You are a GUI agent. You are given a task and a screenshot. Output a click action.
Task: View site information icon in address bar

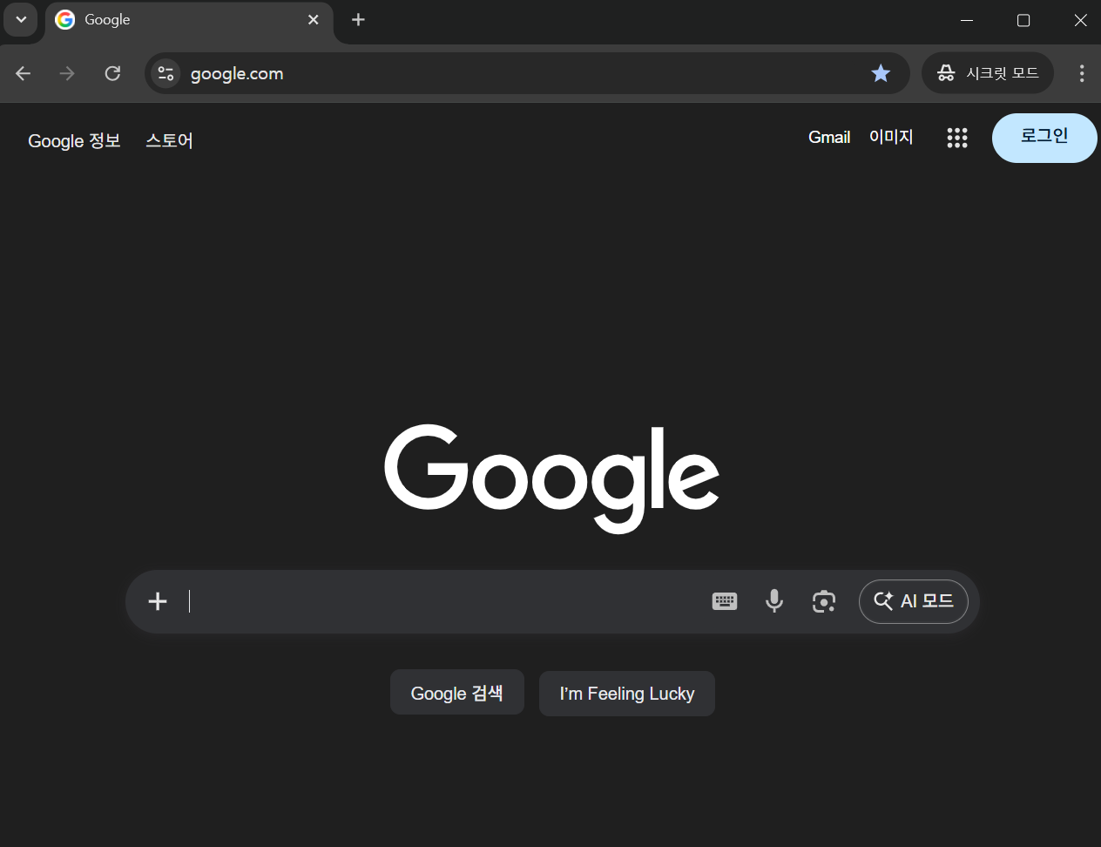[165, 73]
